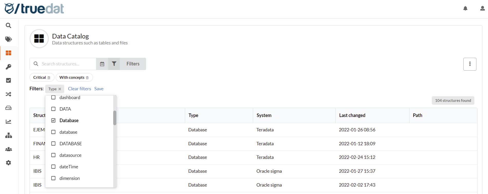Image resolution: width=488 pixels, height=194 pixels.
Task: Click Save to store filters
Action: point(99,89)
